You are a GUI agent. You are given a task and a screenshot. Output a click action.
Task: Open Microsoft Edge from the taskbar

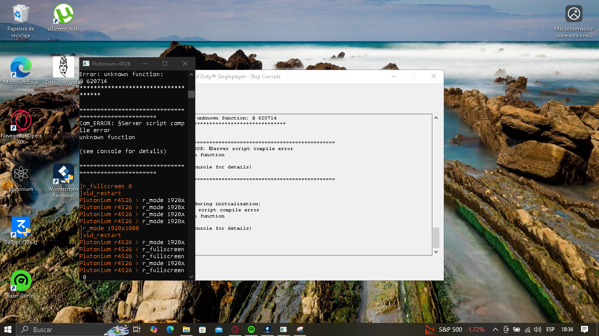170,329
